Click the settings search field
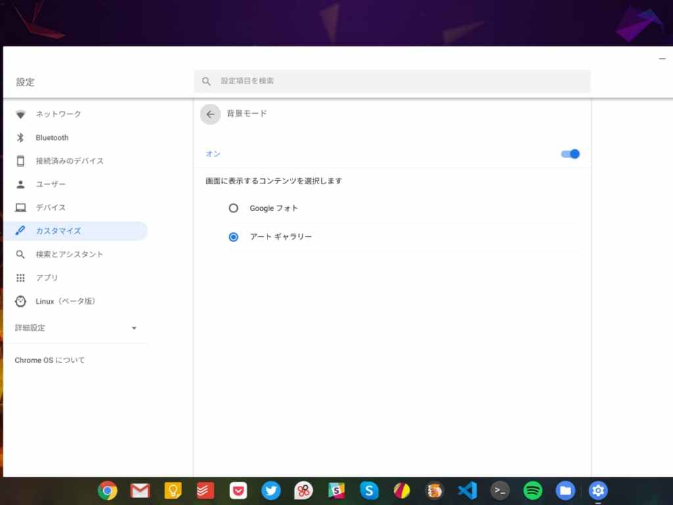 [392, 81]
